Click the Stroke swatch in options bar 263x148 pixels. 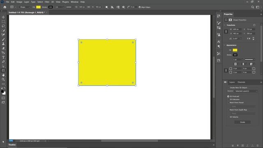[51, 7]
